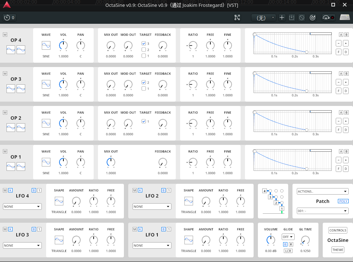Click OP 2 RATIO knob
This screenshot has height=262, width=353.
(193, 123)
